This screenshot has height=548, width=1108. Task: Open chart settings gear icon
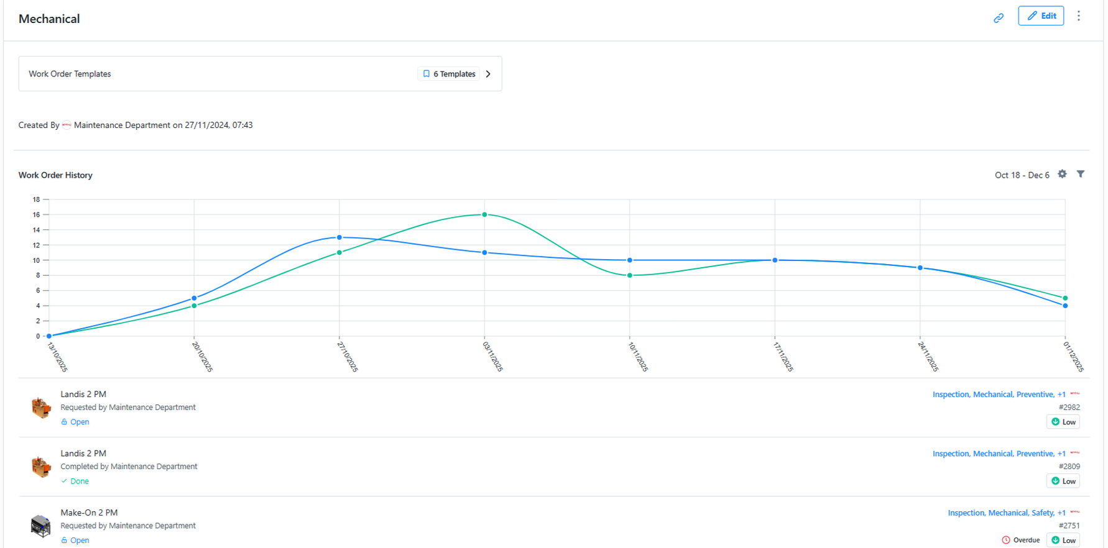tap(1063, 174)
